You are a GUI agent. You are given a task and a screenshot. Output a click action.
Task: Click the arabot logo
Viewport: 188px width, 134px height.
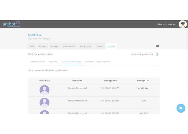point(11,24)
